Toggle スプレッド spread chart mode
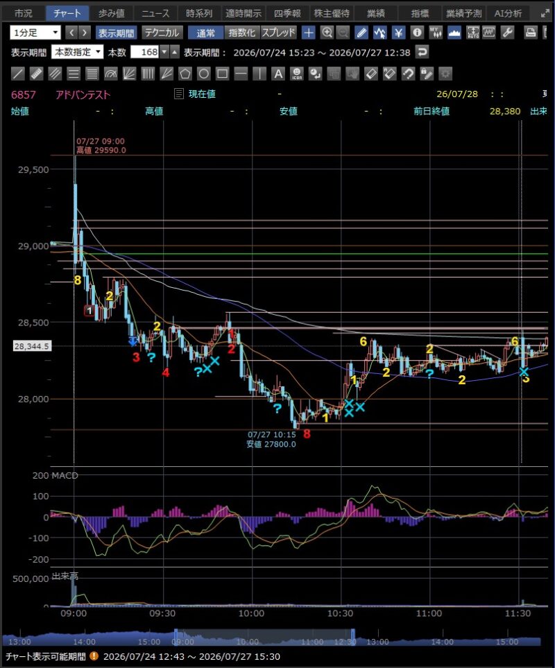 [x=278, y=33]
